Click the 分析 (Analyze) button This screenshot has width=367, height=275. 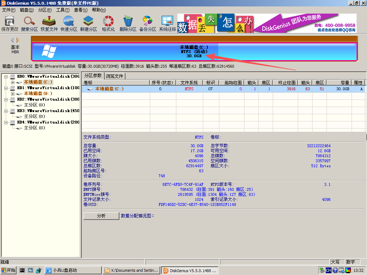[x=101, y=216]
